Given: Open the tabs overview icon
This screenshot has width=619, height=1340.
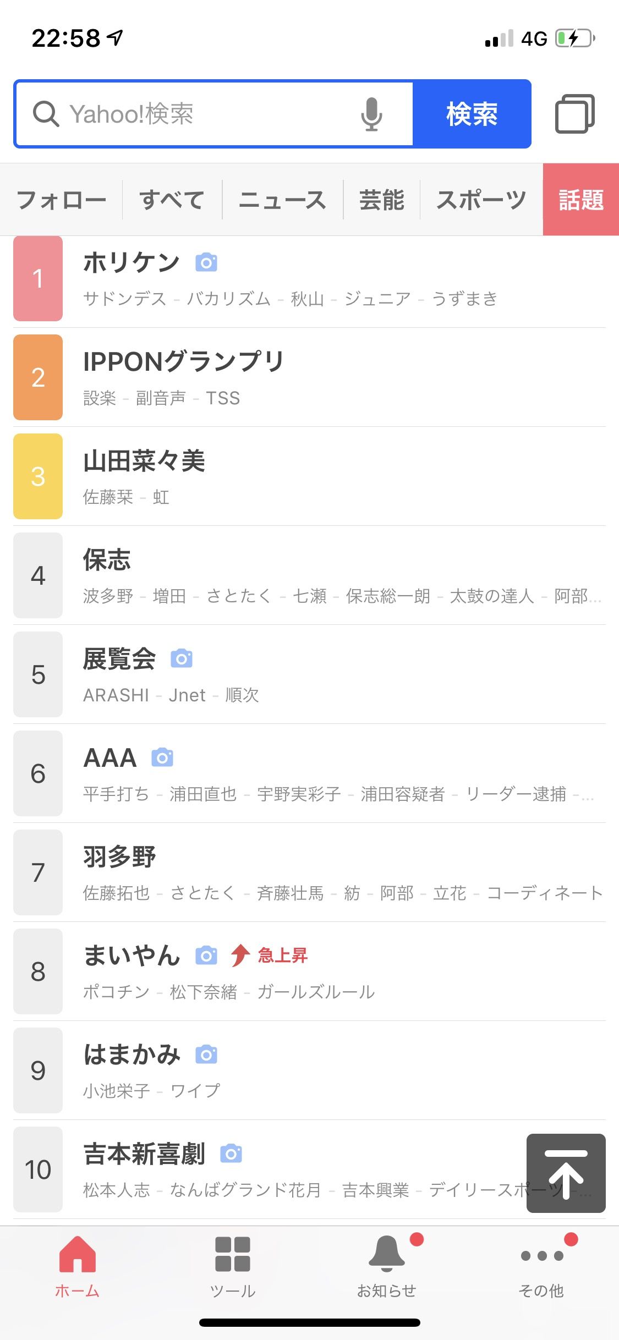Looking at the screenshot, I should point(574,114).
